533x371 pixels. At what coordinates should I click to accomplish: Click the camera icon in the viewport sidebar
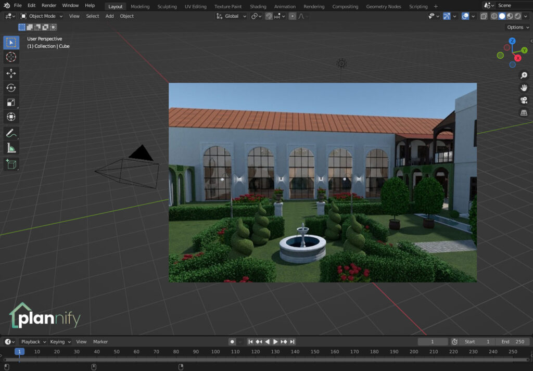click(x=524, y=99)
